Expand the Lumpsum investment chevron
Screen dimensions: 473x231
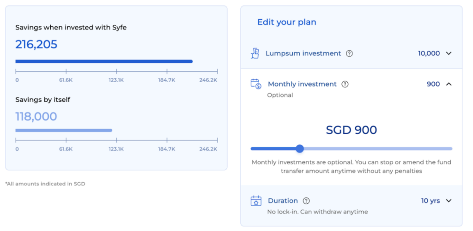449,53
